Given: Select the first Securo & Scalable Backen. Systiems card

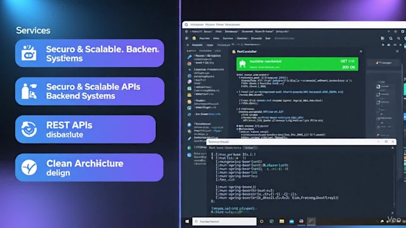Looking at the screenshot, I should point(90,53).
